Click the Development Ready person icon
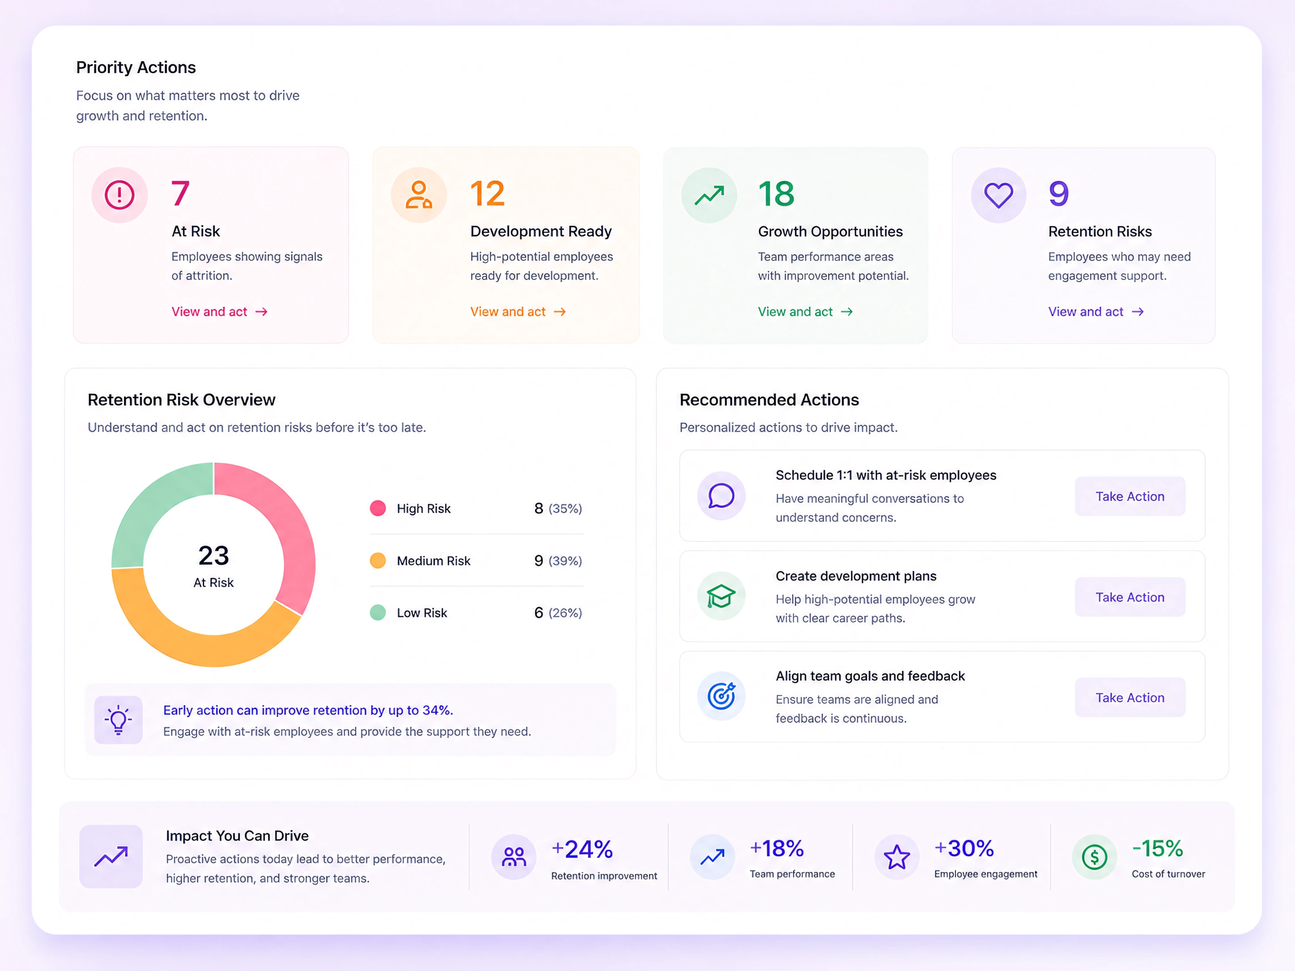This screenshot has height=971, width=1295. click(419, 195)
